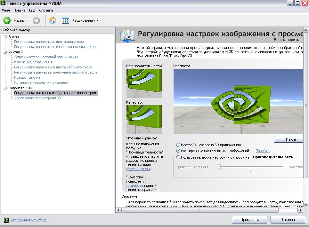The width and height of the screenshot is (309, 227).
Task: Select Пользовательские настройки с упором radio button
Action: 178,157
